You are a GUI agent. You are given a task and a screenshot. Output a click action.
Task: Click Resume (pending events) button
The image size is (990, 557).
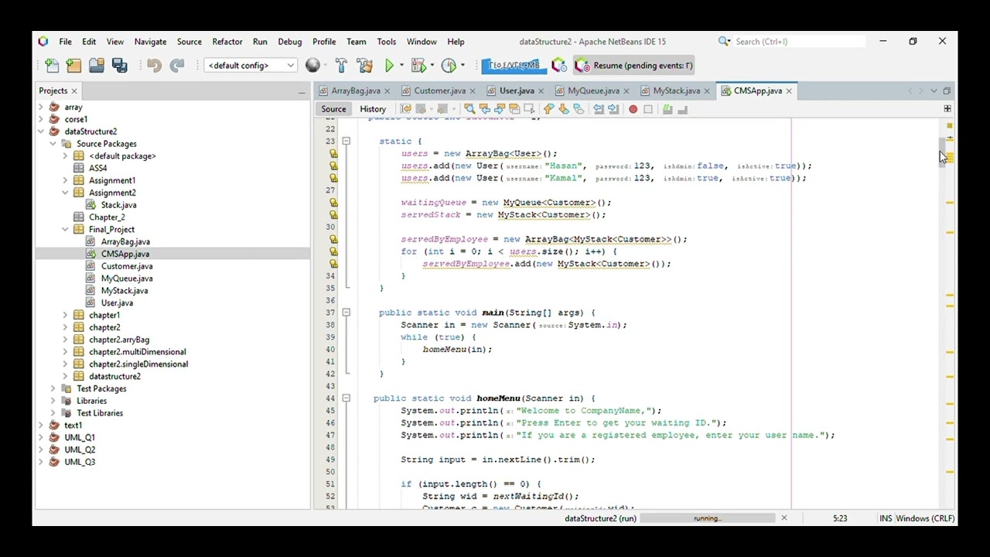[x=635, y=66]
